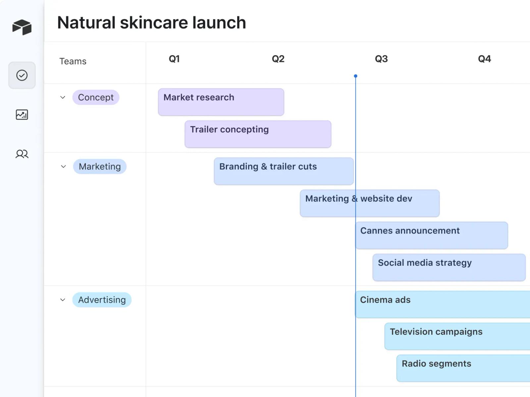Open the Cannes announcement task bar
Viewport: 530px width, 397px height.
coord(432,235)
